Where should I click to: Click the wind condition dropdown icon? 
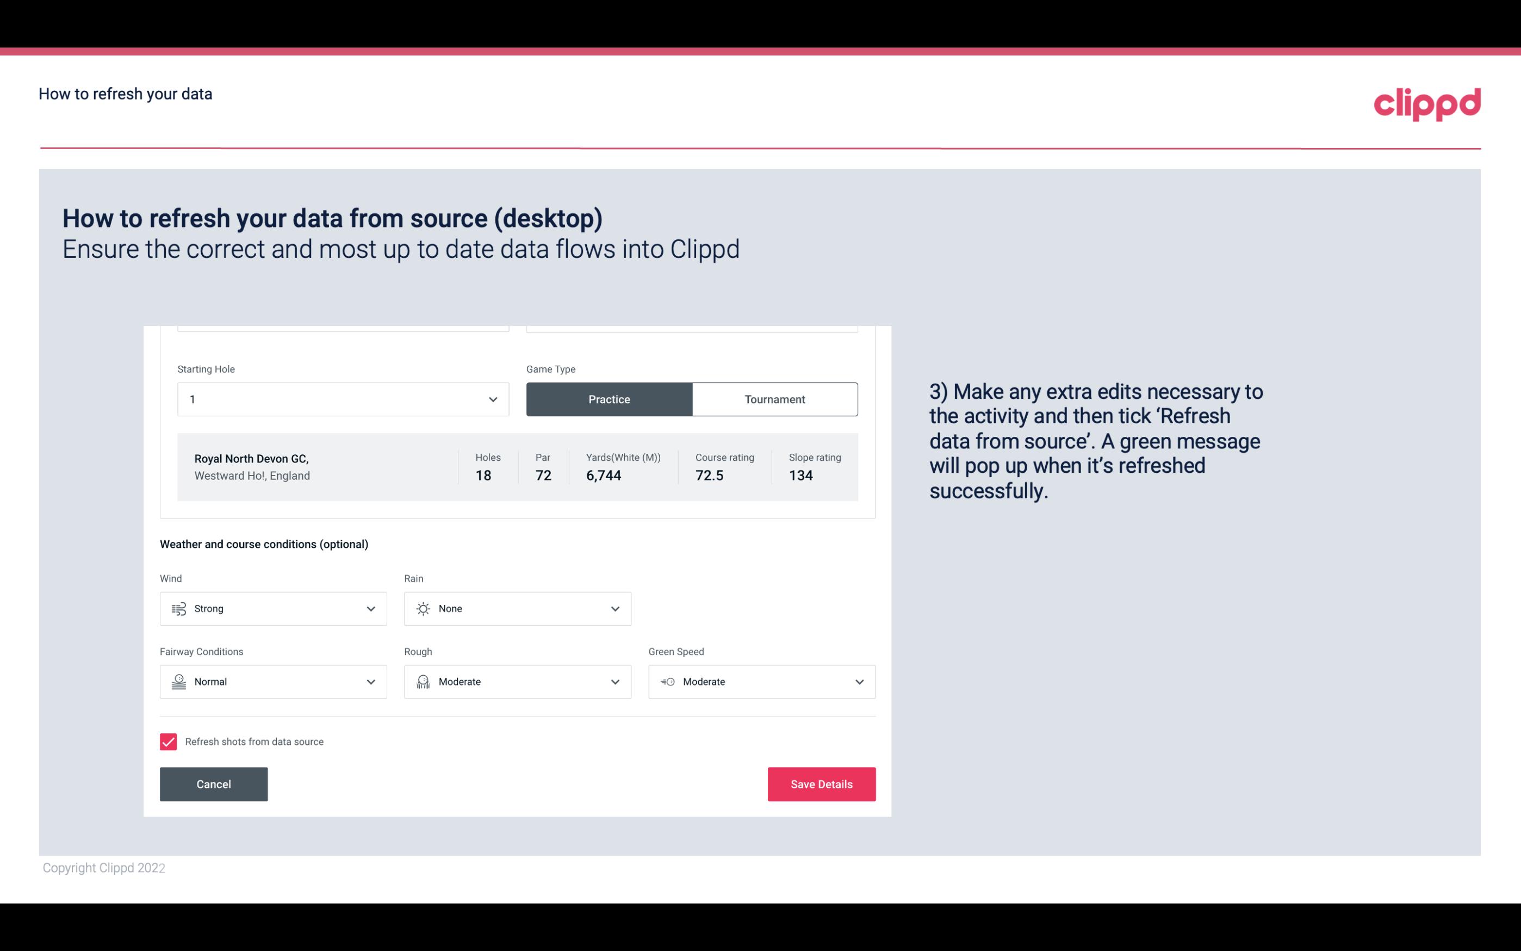pos(370,608)
